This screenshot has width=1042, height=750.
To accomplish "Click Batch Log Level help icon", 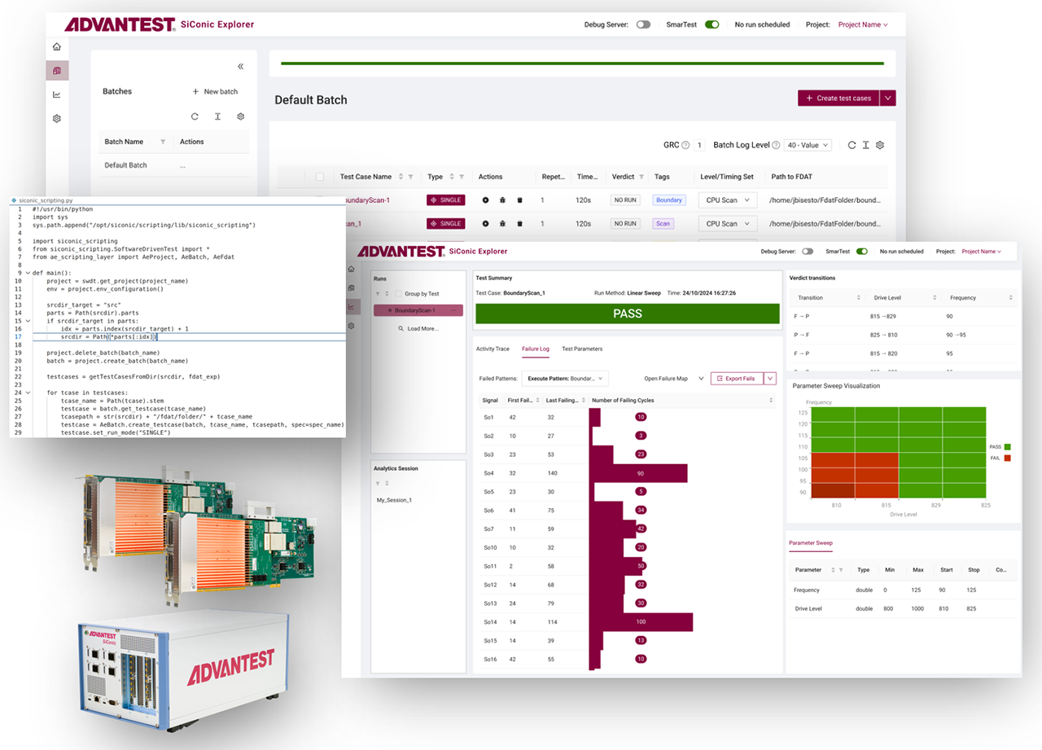I will 776,145.
